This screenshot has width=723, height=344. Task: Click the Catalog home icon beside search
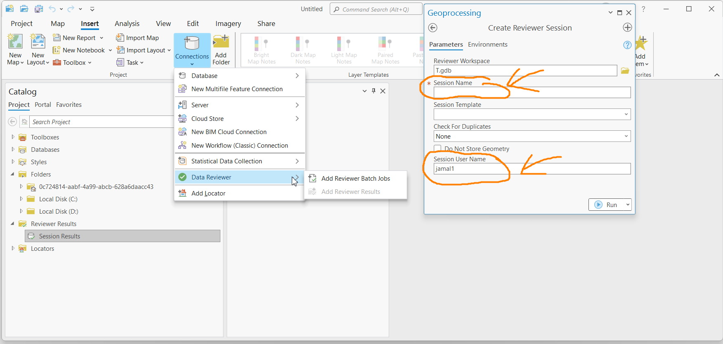tap(25, 122)
